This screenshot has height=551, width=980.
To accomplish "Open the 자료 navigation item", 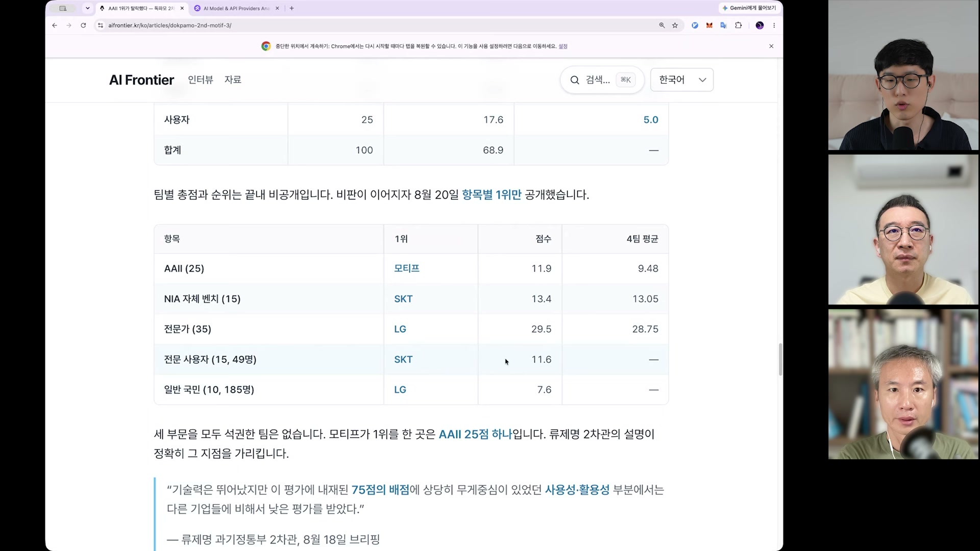I will pos(233,80).
